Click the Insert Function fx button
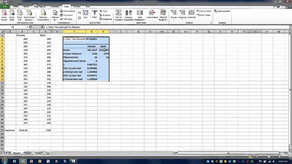 [42, 27]
